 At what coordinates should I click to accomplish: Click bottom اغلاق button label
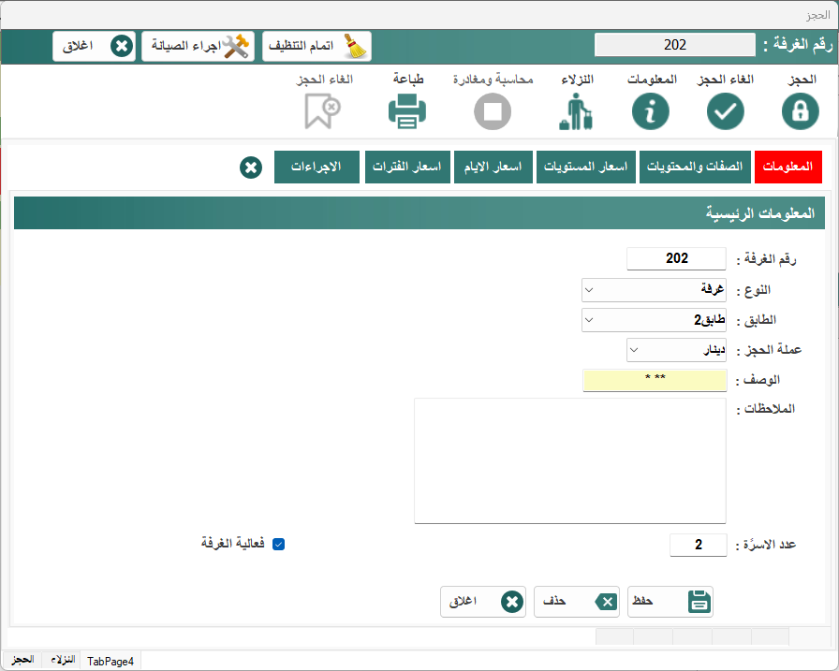pyautogui.click(x=463, y=601)
